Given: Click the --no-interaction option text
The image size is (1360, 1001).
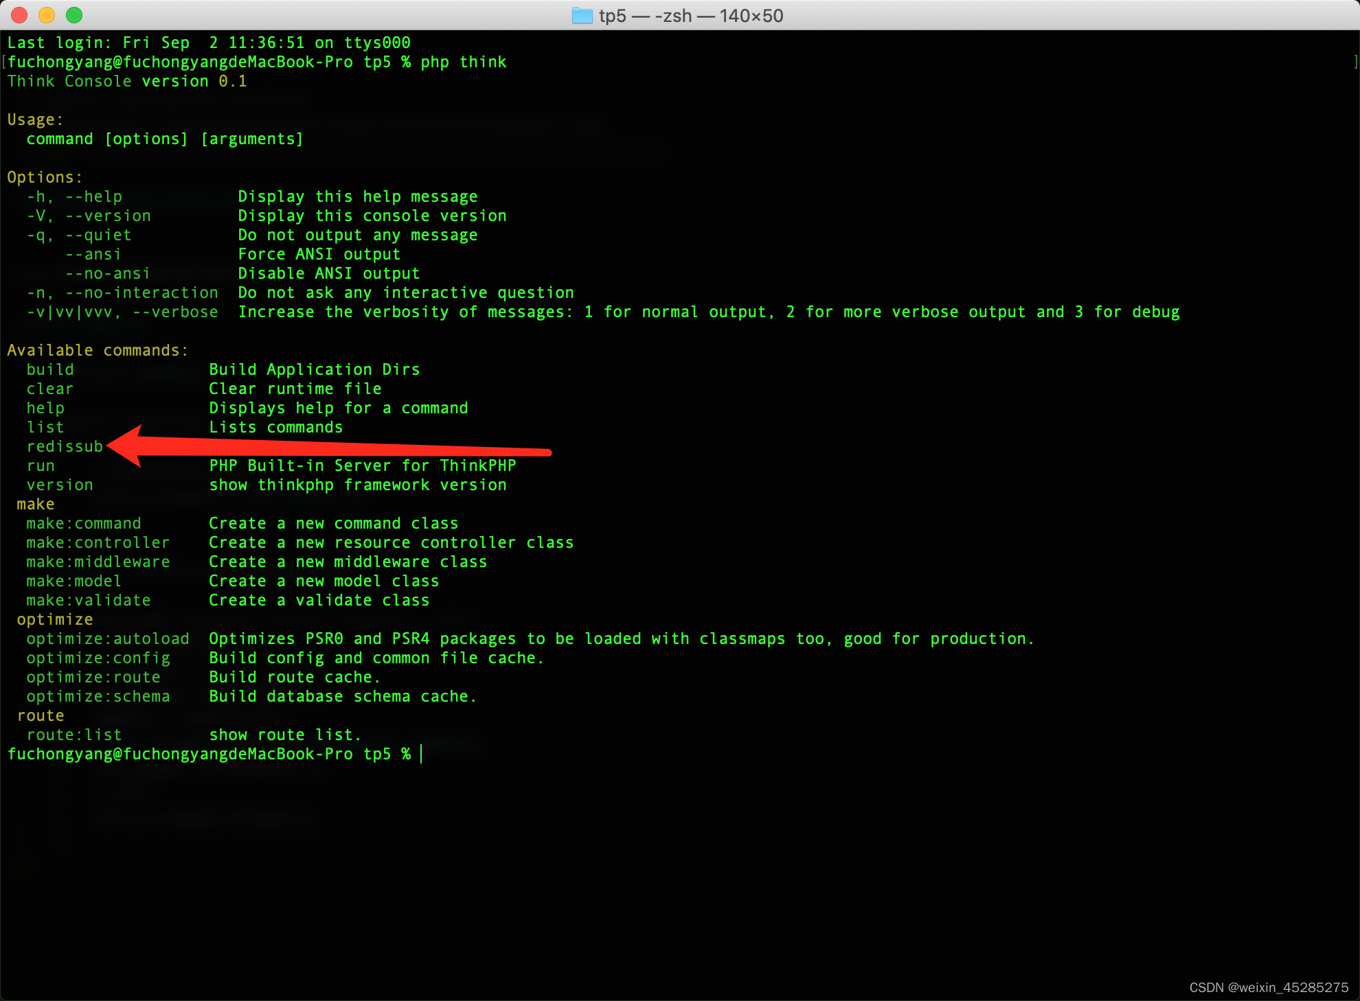Looking at the screenshot, I should 141,292.
